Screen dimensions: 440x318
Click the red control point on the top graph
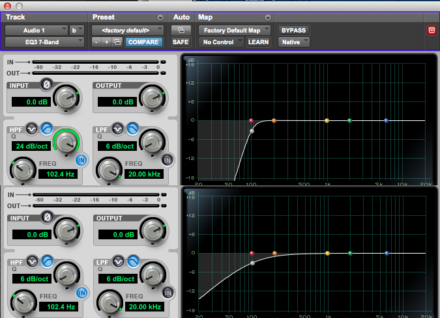click(251, 120)
